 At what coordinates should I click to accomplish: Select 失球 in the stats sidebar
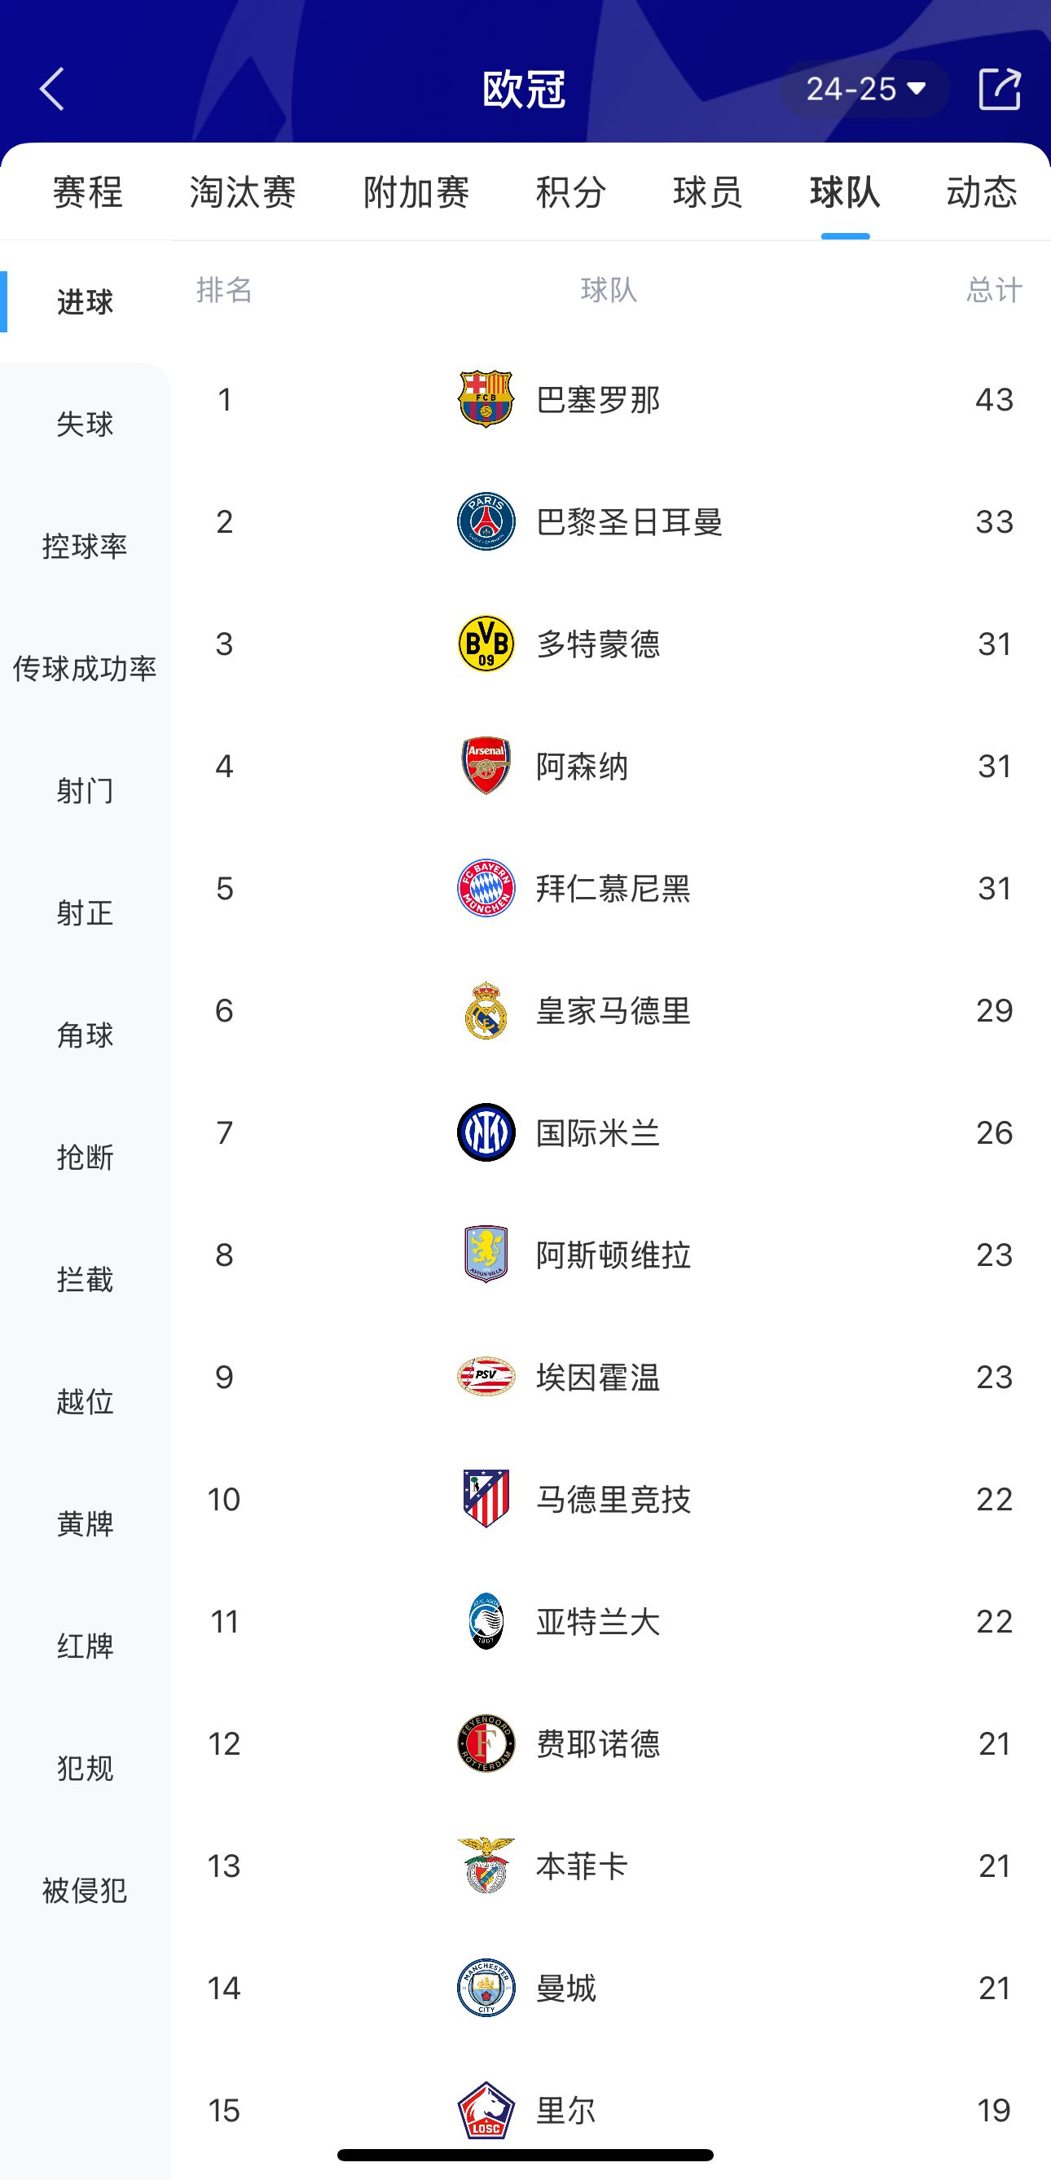[85, 424]
